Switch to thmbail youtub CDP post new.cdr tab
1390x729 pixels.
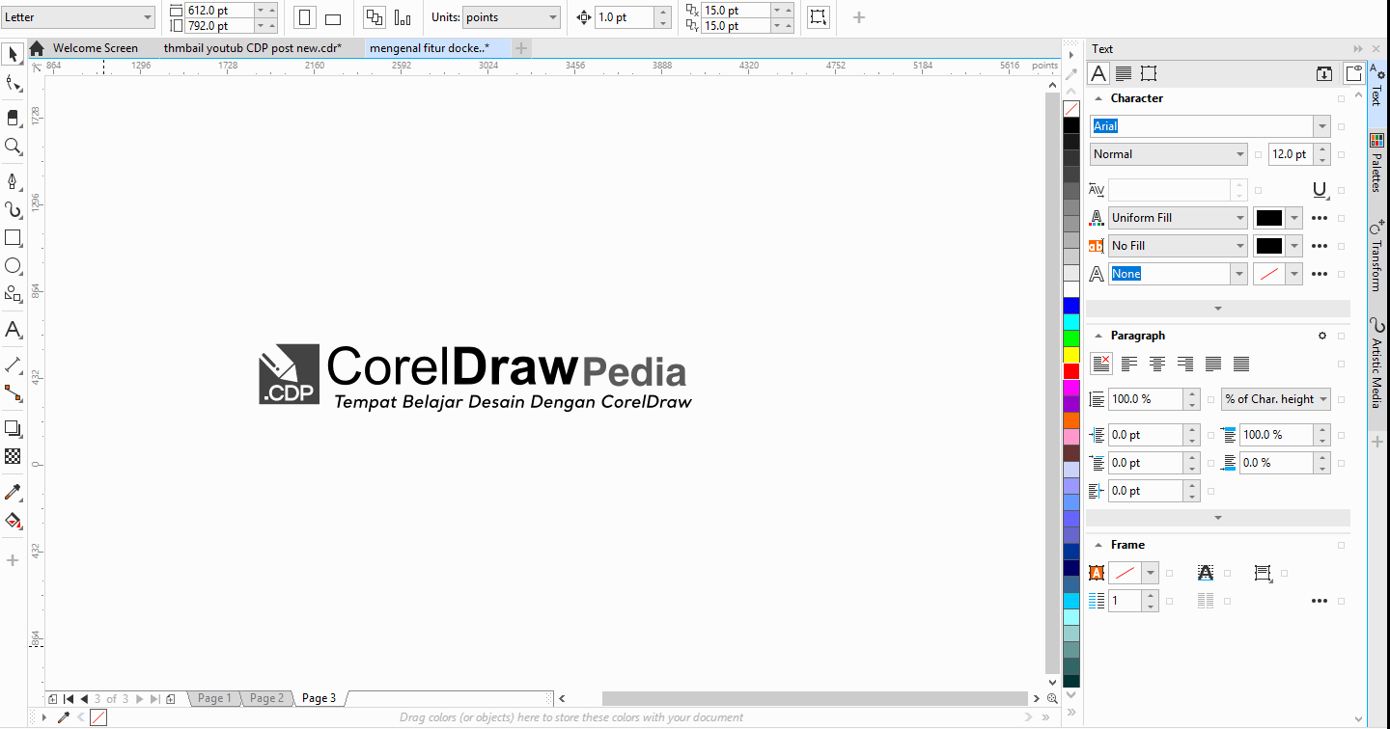tap(253, 48)
